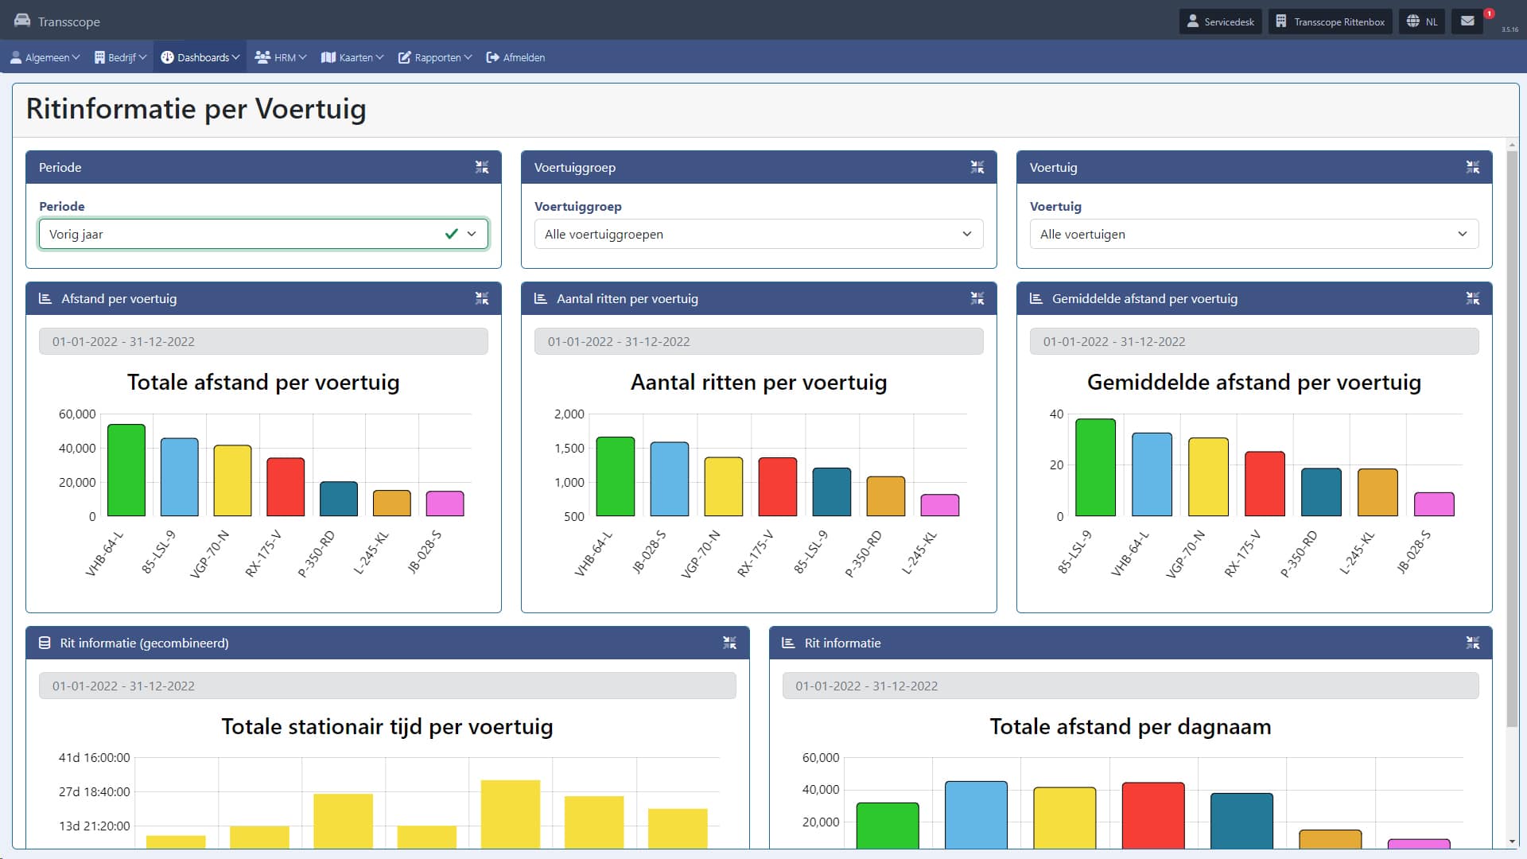Click the Aantal ritten per voertuig chart title
Screen dimensions: 1527x859
759,382
